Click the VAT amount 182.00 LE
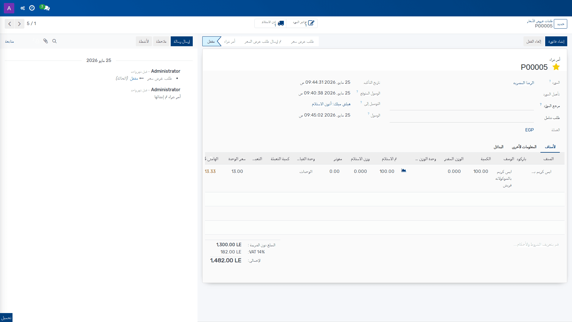This screenshot has width=572, height=322. tap(231, 252)
